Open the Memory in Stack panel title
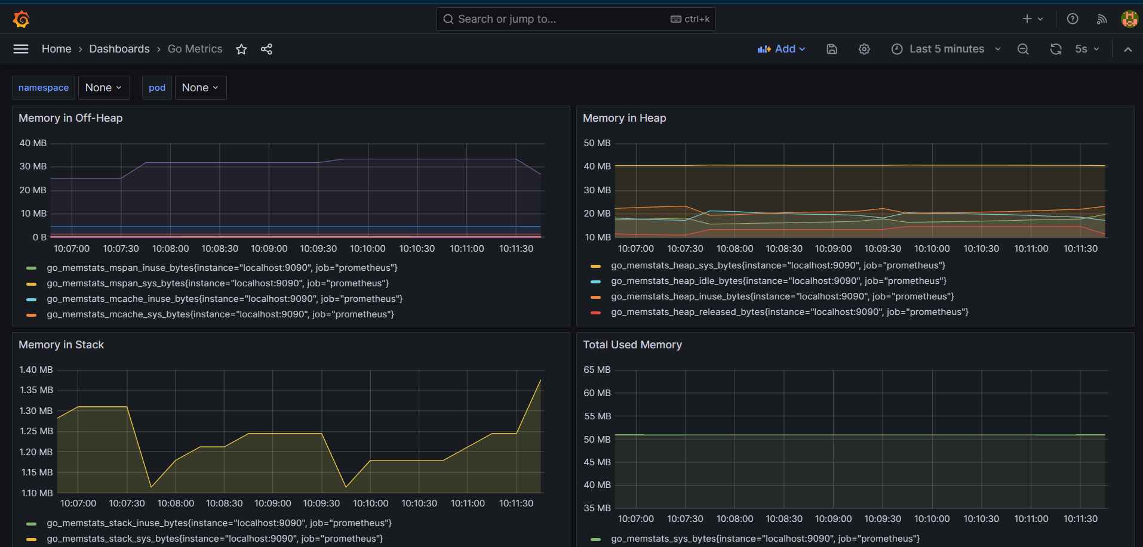Image resolution: width=1143 pixels, height=547 pixels. [61, 345]
